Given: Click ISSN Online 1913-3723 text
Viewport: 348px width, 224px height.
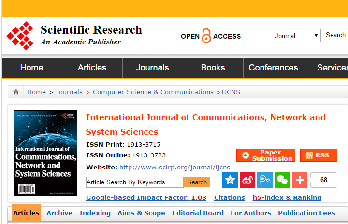Looking at the screenshot, I should point(126,155).
